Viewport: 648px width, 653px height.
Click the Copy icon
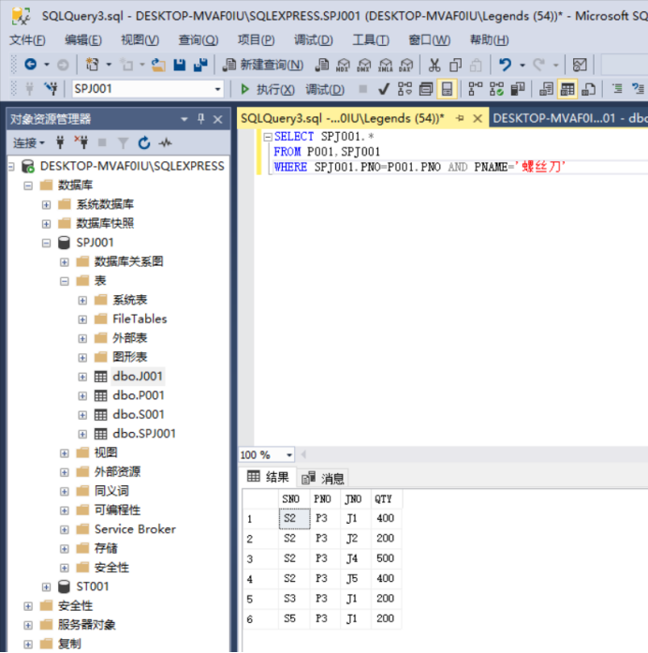455,65
